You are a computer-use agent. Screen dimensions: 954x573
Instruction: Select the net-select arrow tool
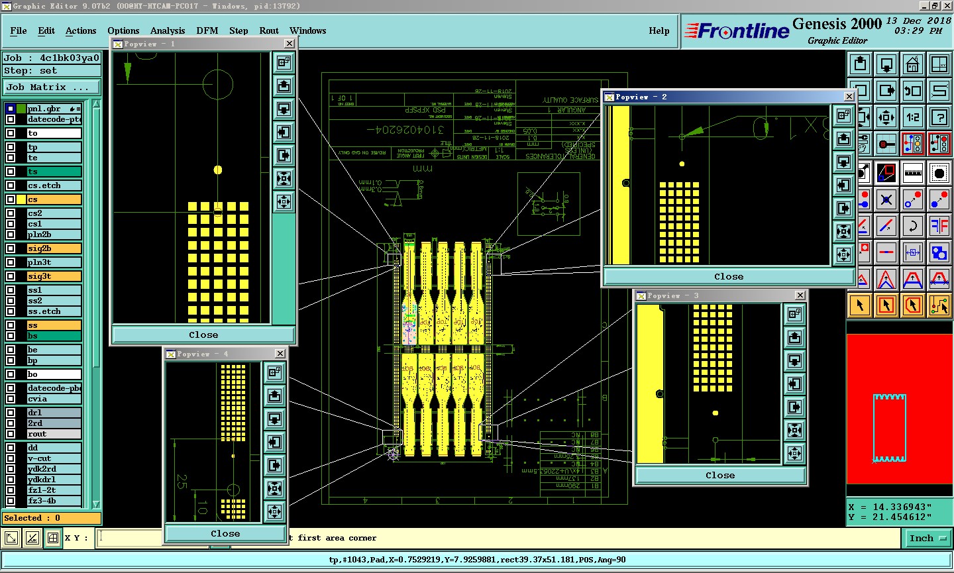[x=939, y=305]
